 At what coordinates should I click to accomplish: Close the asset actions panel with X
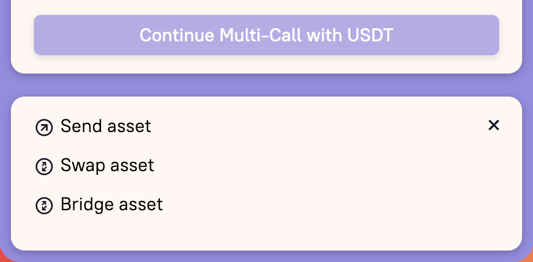pyautogui.click(x=493, y=125)
